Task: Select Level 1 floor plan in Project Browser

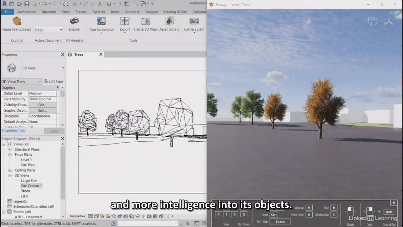Action: 26,160
